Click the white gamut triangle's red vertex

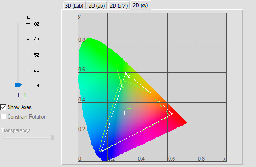(x=172, y=114)
